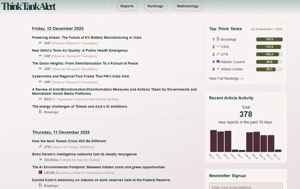Click Brookings icon under Donald Kohn article

40,185
